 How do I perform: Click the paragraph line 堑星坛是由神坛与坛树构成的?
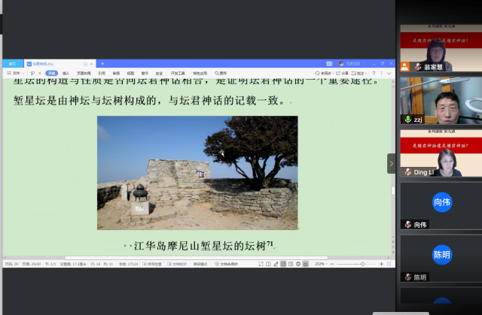pyautogui.click(x=150, y=100)
